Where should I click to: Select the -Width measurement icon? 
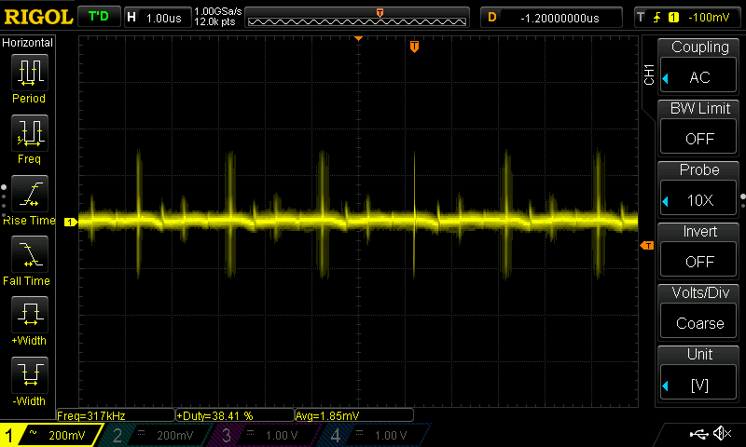(30, 374)
